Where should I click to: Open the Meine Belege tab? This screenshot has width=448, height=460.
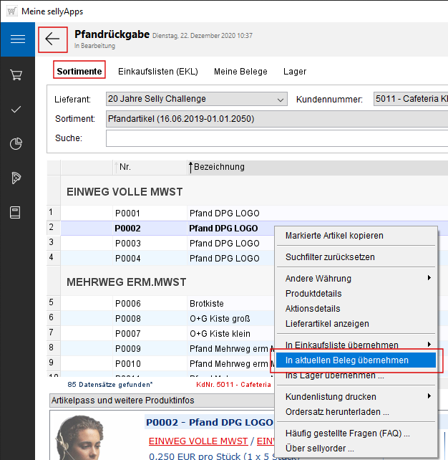pos(240,71)
